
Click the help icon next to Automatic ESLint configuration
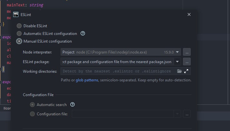(83, 33)
